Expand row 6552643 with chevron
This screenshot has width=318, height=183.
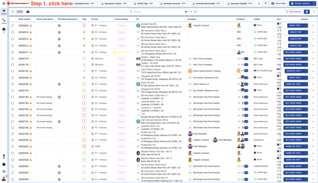(313, 146)
